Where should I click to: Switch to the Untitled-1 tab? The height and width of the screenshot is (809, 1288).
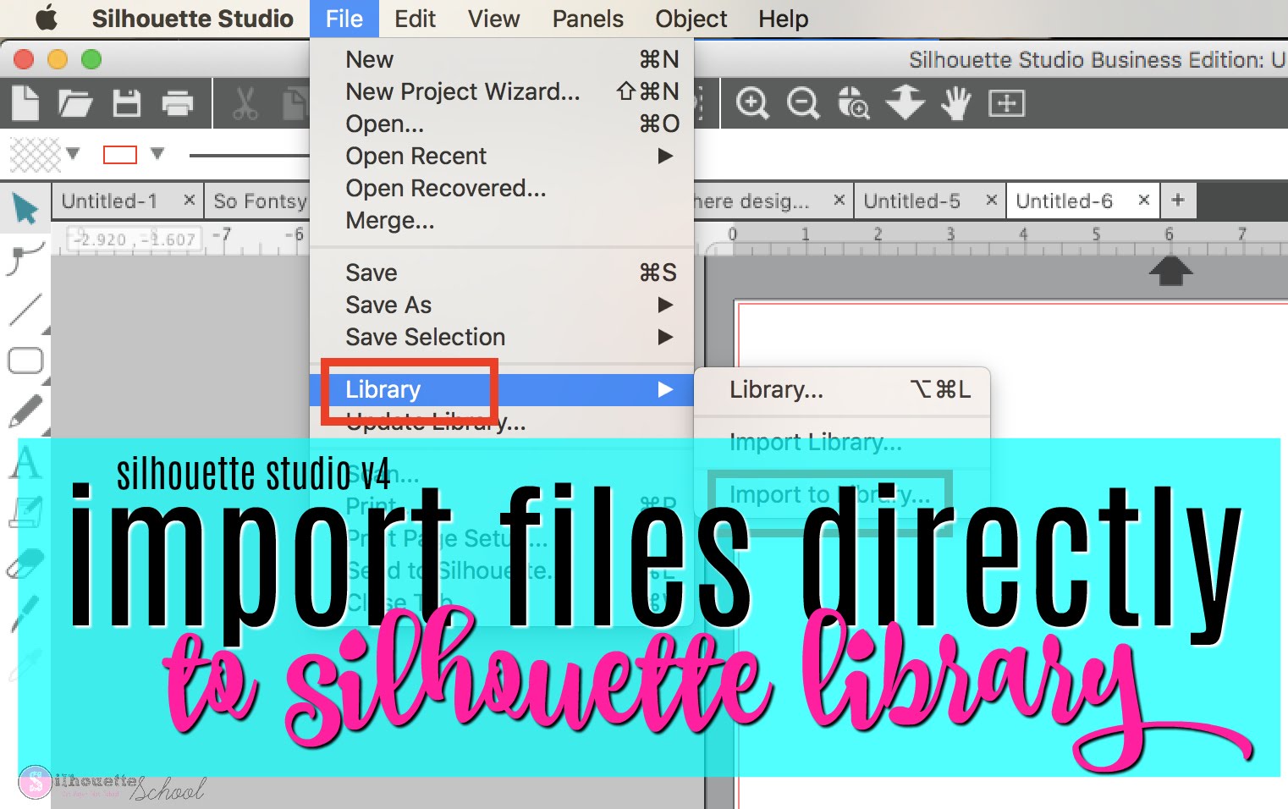110,201
